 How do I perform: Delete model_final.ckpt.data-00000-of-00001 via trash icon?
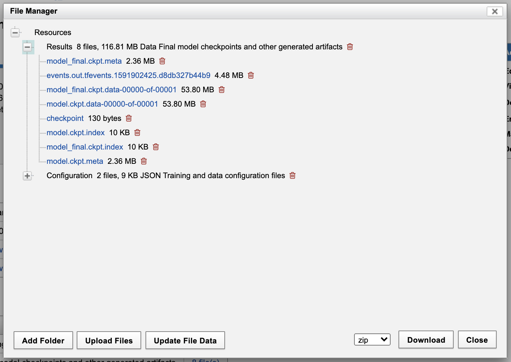click(x=222, y=90)
